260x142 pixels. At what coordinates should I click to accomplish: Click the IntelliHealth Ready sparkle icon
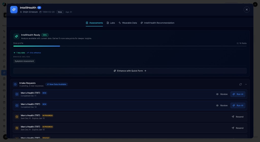17,36
